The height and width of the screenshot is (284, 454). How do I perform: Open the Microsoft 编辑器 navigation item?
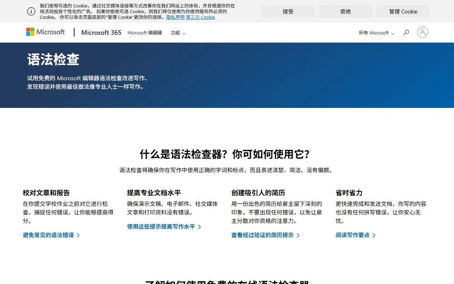tap(144, 33)
